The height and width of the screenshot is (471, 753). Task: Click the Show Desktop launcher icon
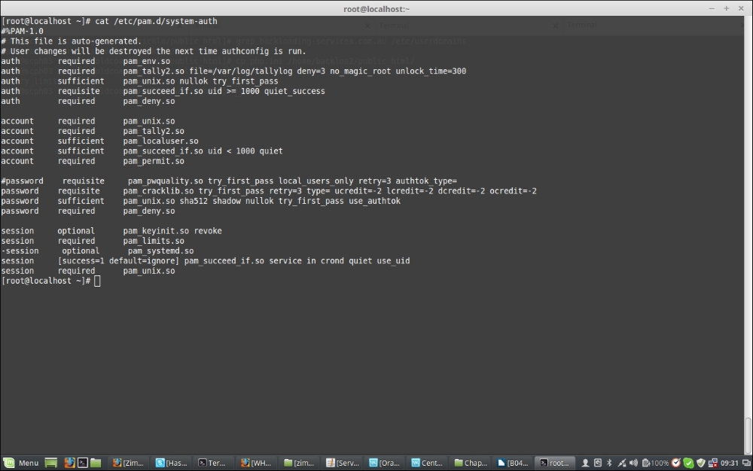(51, 463)
